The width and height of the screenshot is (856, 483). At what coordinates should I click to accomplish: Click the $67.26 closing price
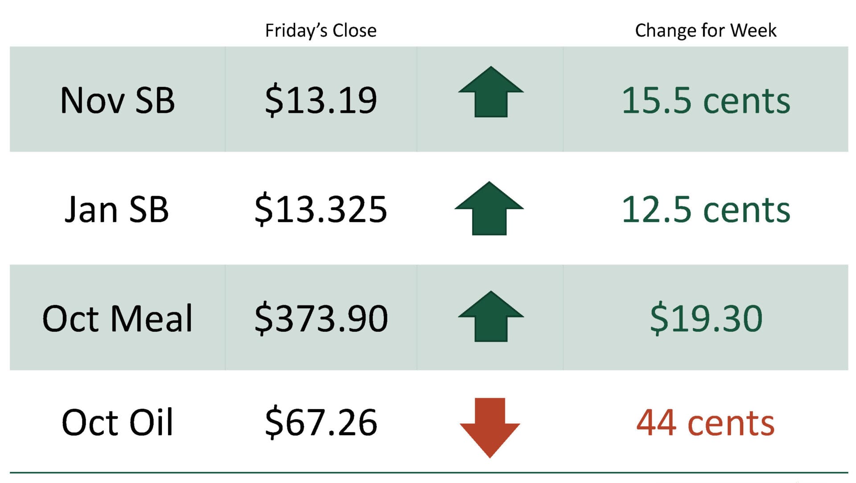[321, 422]
